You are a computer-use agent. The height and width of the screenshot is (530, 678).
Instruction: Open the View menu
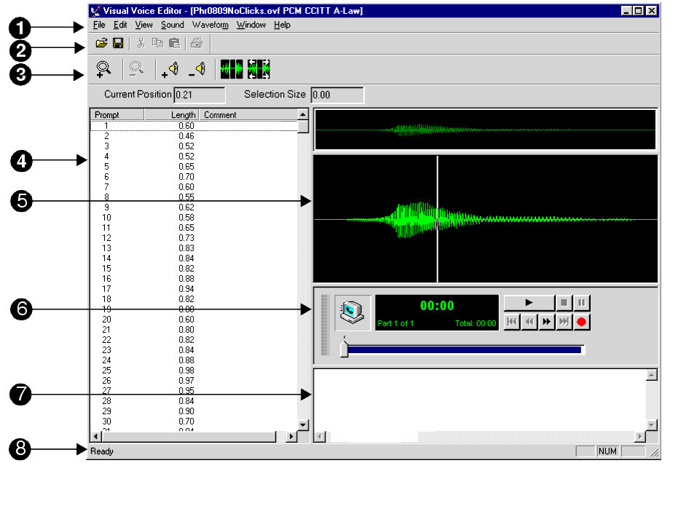point(143,25)
